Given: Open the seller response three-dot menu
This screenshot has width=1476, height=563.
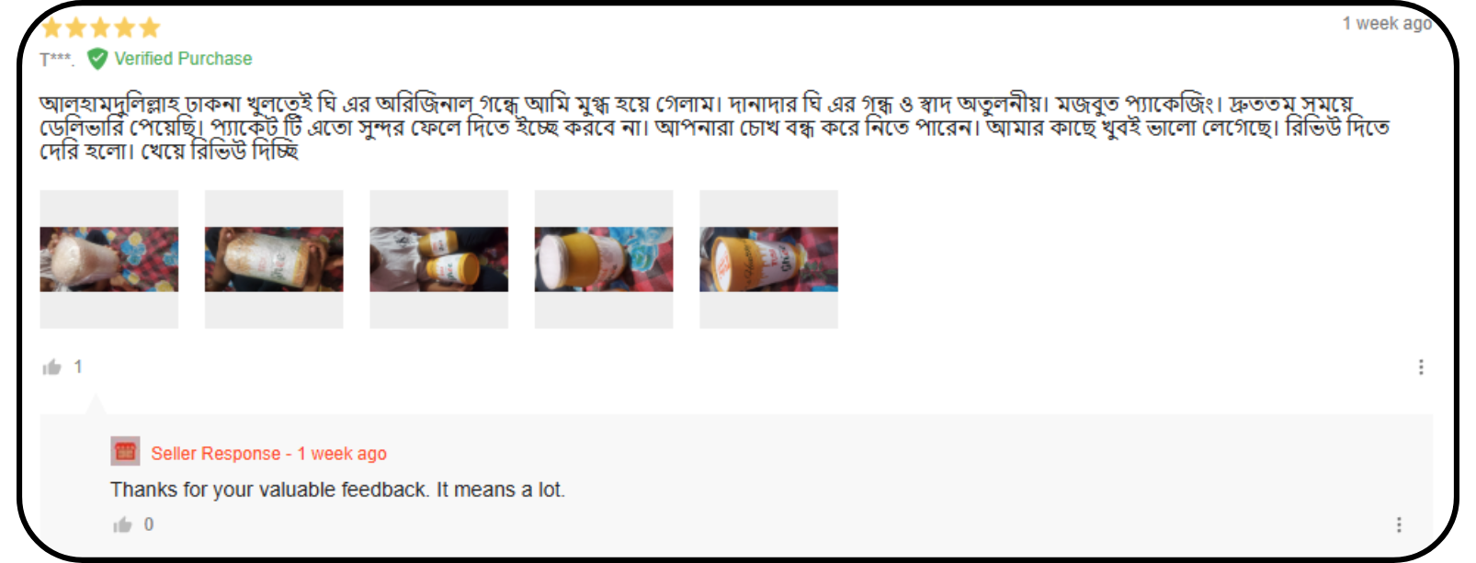Looking at the screenshot, I should pyautogui.click(x=1399, y=524).
